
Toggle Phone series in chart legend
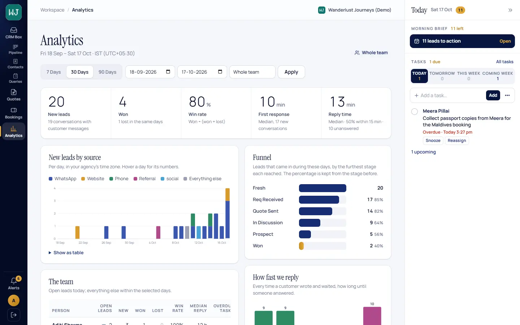119,179
